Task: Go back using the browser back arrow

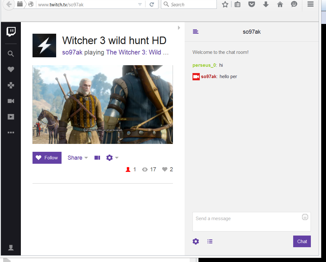Action: click(9, 4)
